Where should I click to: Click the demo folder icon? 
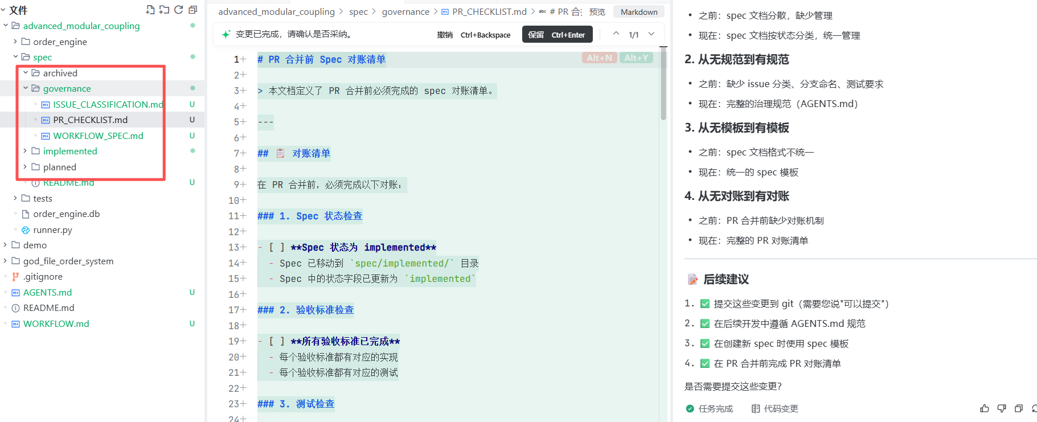pos(16,245)
